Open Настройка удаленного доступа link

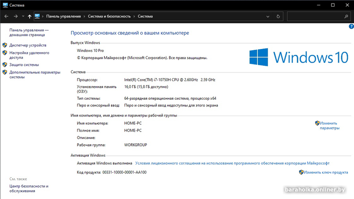pyautogui.click(x=29, y=55)
